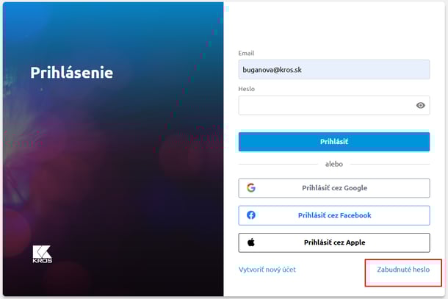Show password with the eye icon
The image size is (448, 299).
click(420, 105)
